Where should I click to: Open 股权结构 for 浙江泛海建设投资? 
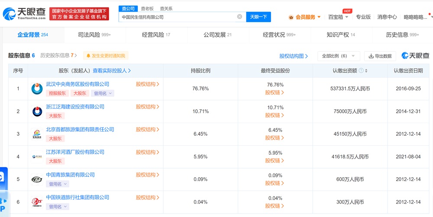point(148,107)
